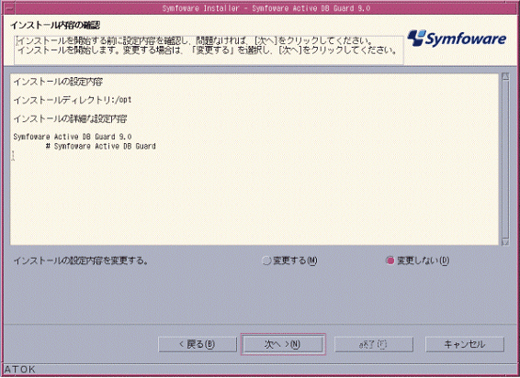
Task: Click the Symfoware logo
Action: 457,39
